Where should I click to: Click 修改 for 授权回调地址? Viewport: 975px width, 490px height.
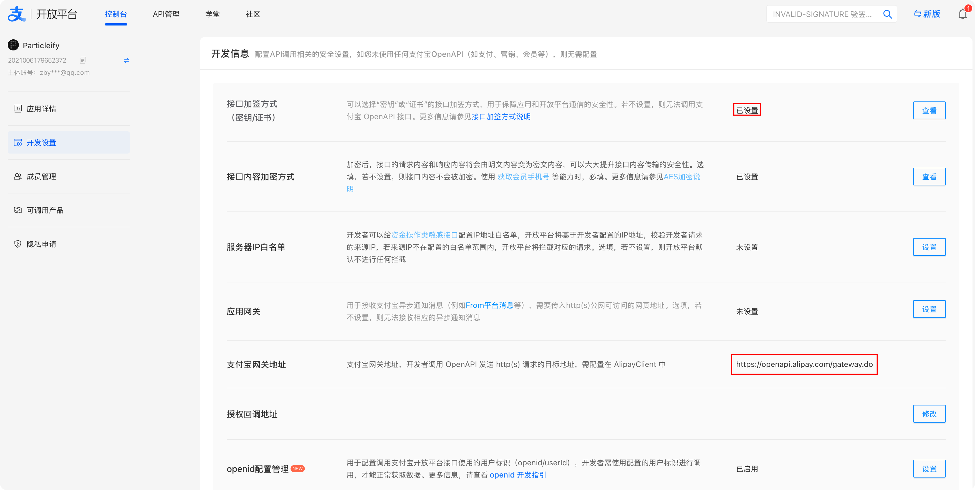929,414
